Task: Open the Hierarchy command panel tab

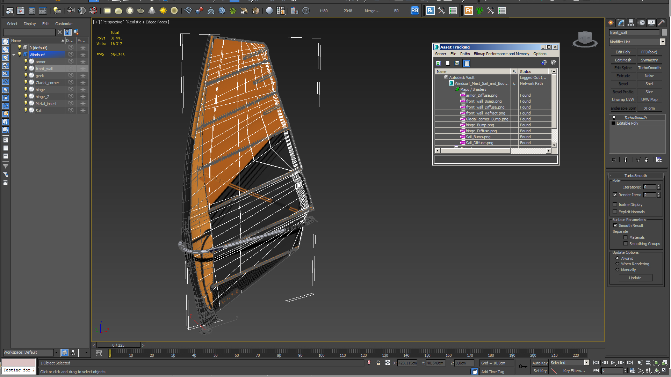Action: pos(631,23)
